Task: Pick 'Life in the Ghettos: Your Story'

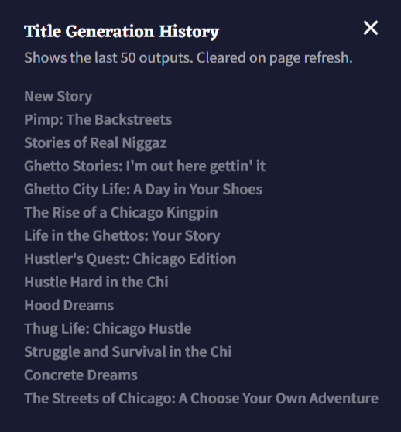Action: [x=122, y=236]
